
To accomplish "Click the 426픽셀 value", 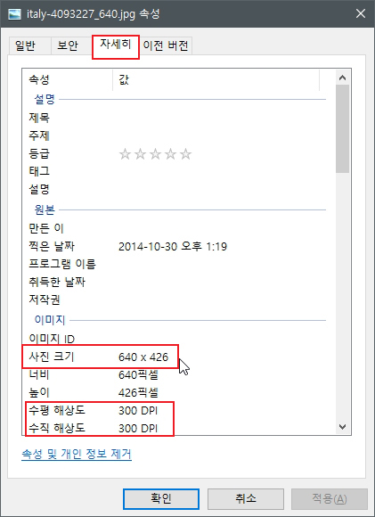I will click(x=138, y=393).
